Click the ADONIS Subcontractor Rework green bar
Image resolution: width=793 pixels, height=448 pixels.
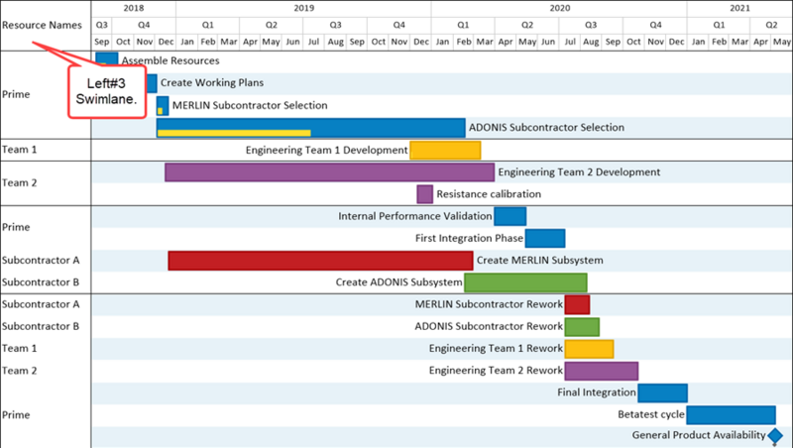582,327
